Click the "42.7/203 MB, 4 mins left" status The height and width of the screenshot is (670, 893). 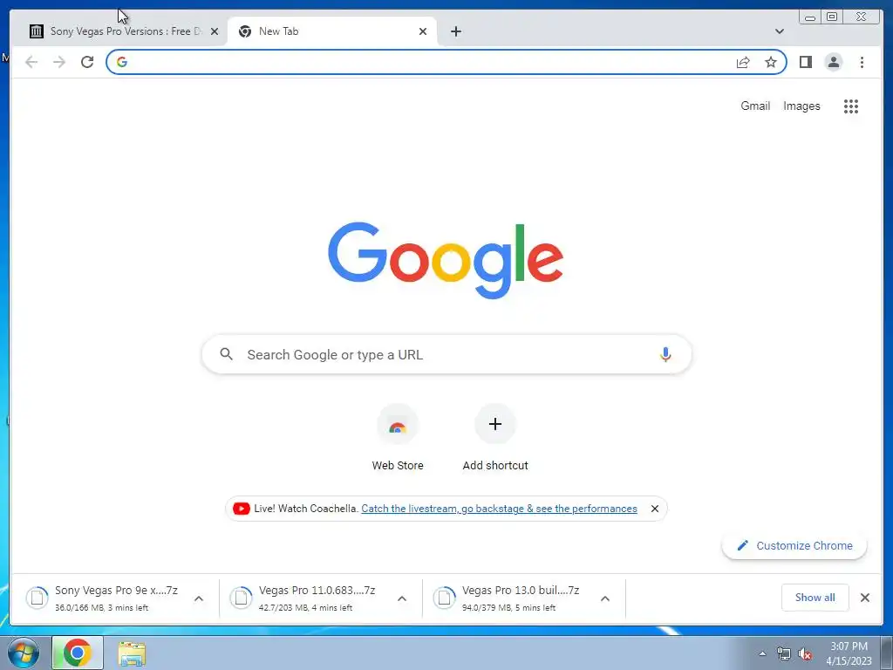tap(305, 608)
